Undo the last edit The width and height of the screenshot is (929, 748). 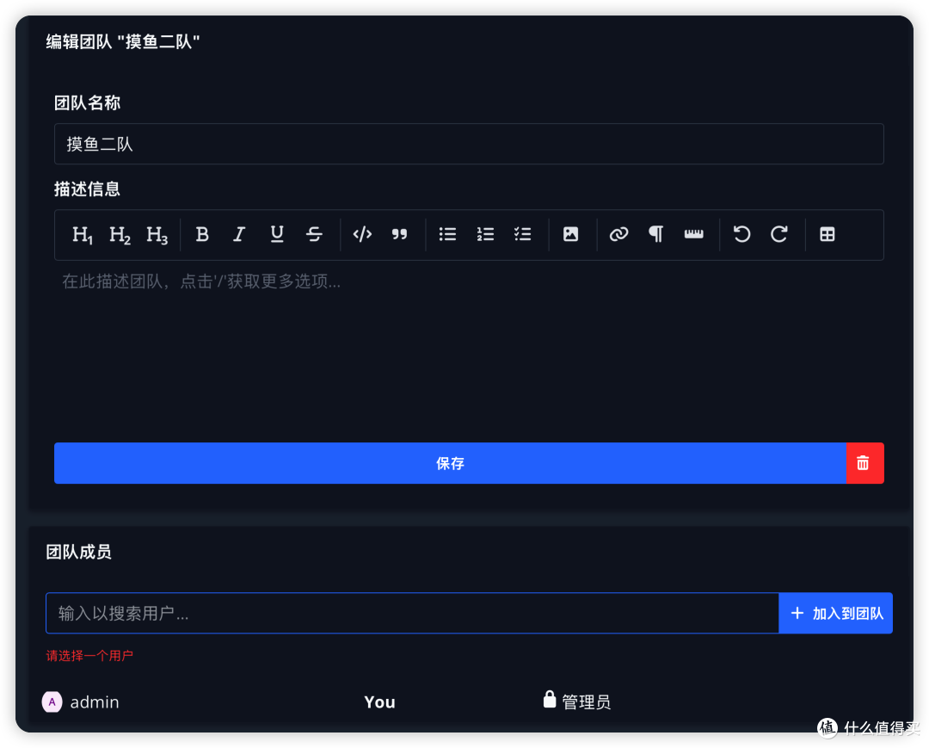741,235
